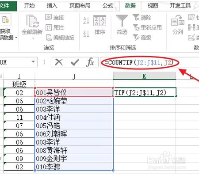This screenshot has width=199, height=175.
Task: Click cell 008黄海轩
Action: click(74, 150)
